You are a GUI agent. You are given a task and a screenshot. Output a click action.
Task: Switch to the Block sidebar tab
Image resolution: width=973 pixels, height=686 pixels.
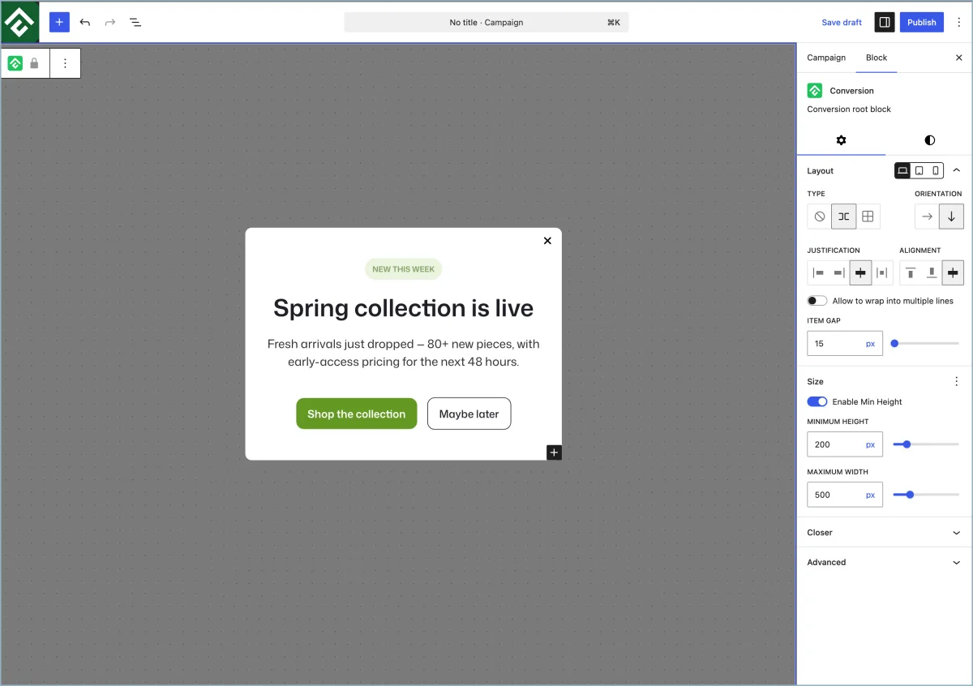877,58
